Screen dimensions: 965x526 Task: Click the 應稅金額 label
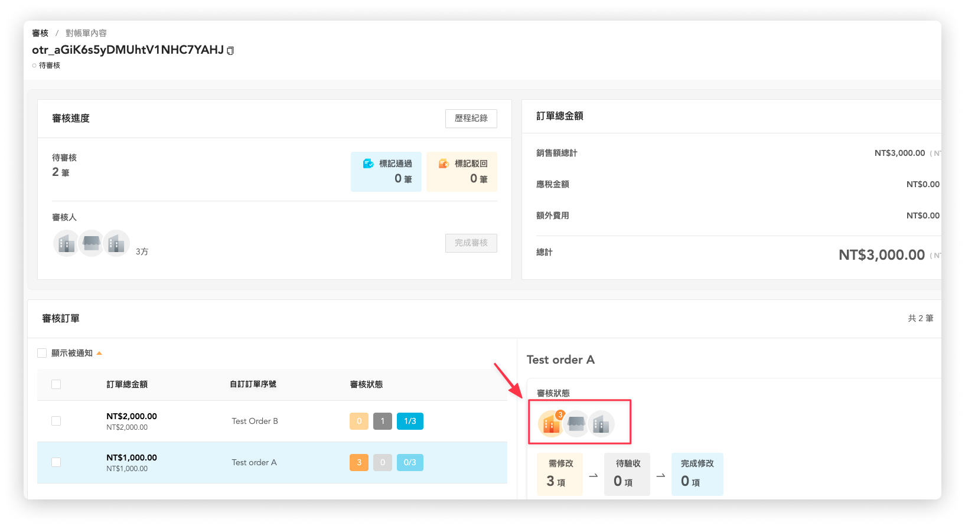pos(553,184)
